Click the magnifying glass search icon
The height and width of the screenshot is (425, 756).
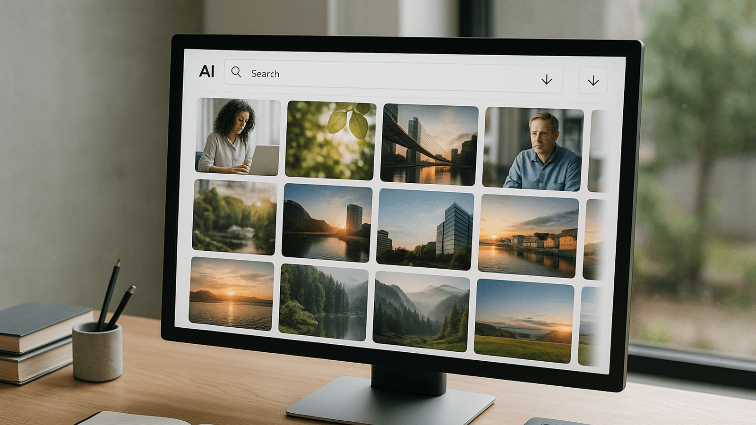(236, 72)
